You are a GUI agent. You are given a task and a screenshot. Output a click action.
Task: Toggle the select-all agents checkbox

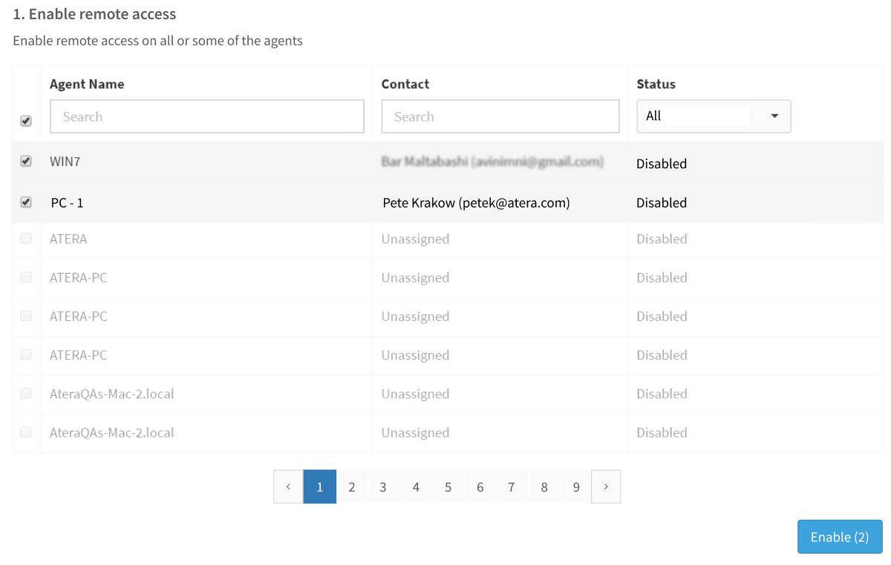tap(26, 121)
